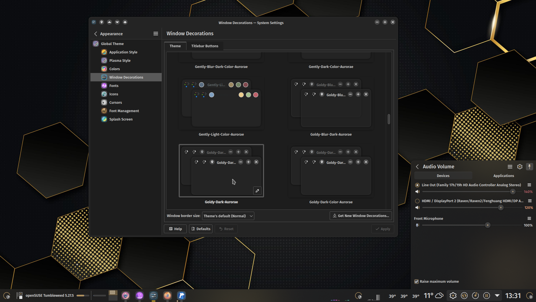Click the Global Theme icon in sidebar

(96, 44)
